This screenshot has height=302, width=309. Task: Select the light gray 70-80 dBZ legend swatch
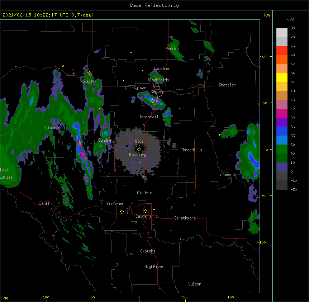(x=282, y=33)
